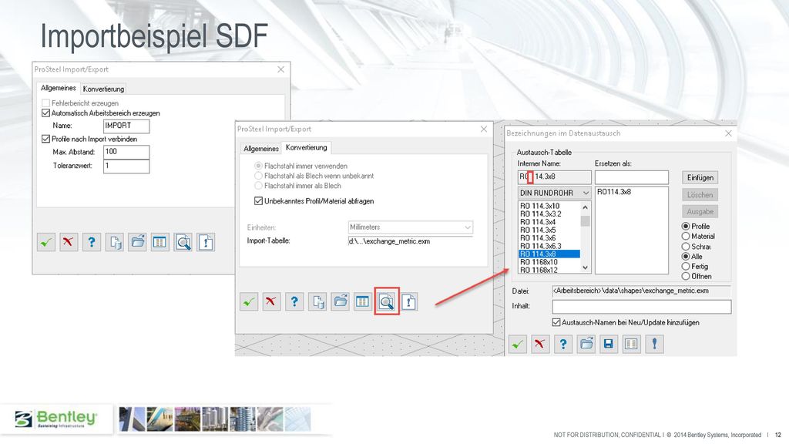Select the Öffnen radio button
789x444 pixels.
685,277
